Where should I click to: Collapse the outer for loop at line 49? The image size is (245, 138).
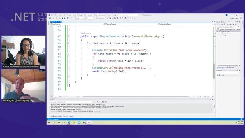coord(67,43)
